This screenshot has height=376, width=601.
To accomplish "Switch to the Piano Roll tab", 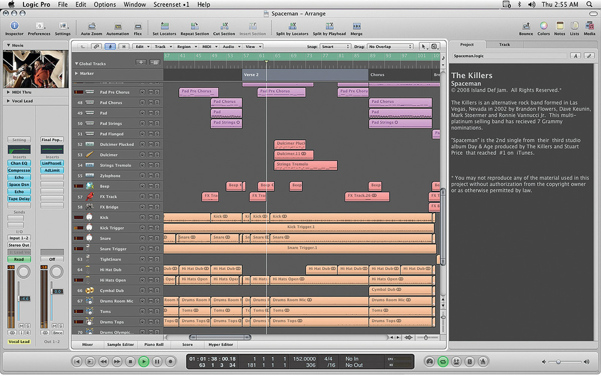I will coord(154,345).
